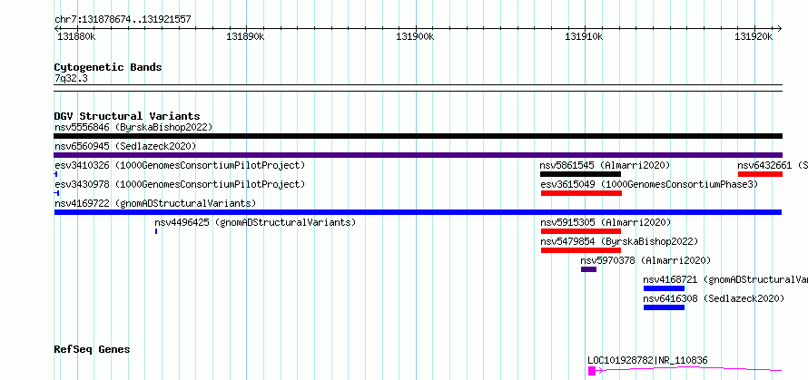The width and height of the screenshot is (808, 380).
Task: Open the nsv5556846 (ByrskaBishop2022) label
Action: coord(133,127)
